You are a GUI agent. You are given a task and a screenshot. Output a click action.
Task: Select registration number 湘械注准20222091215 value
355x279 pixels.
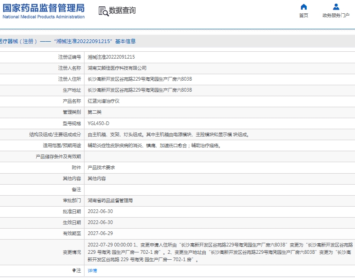coord(111,57)
